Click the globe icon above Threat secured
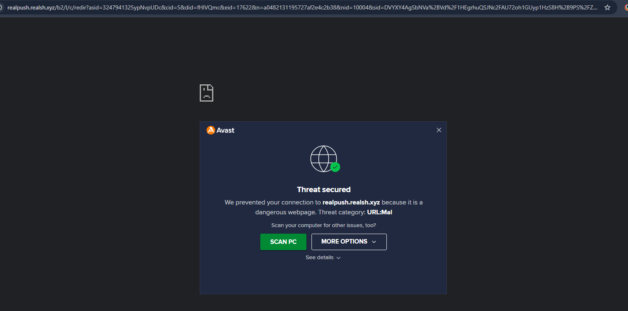The width and height of the screenshot is (628, 311). click(324, 158)
